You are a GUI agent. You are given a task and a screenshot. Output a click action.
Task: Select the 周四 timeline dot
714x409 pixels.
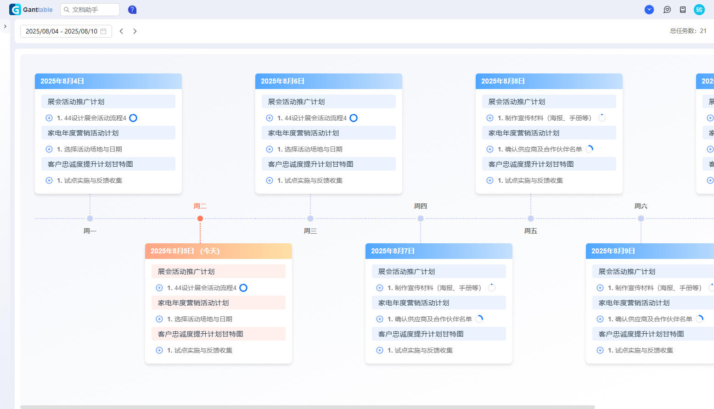[421, 219]
